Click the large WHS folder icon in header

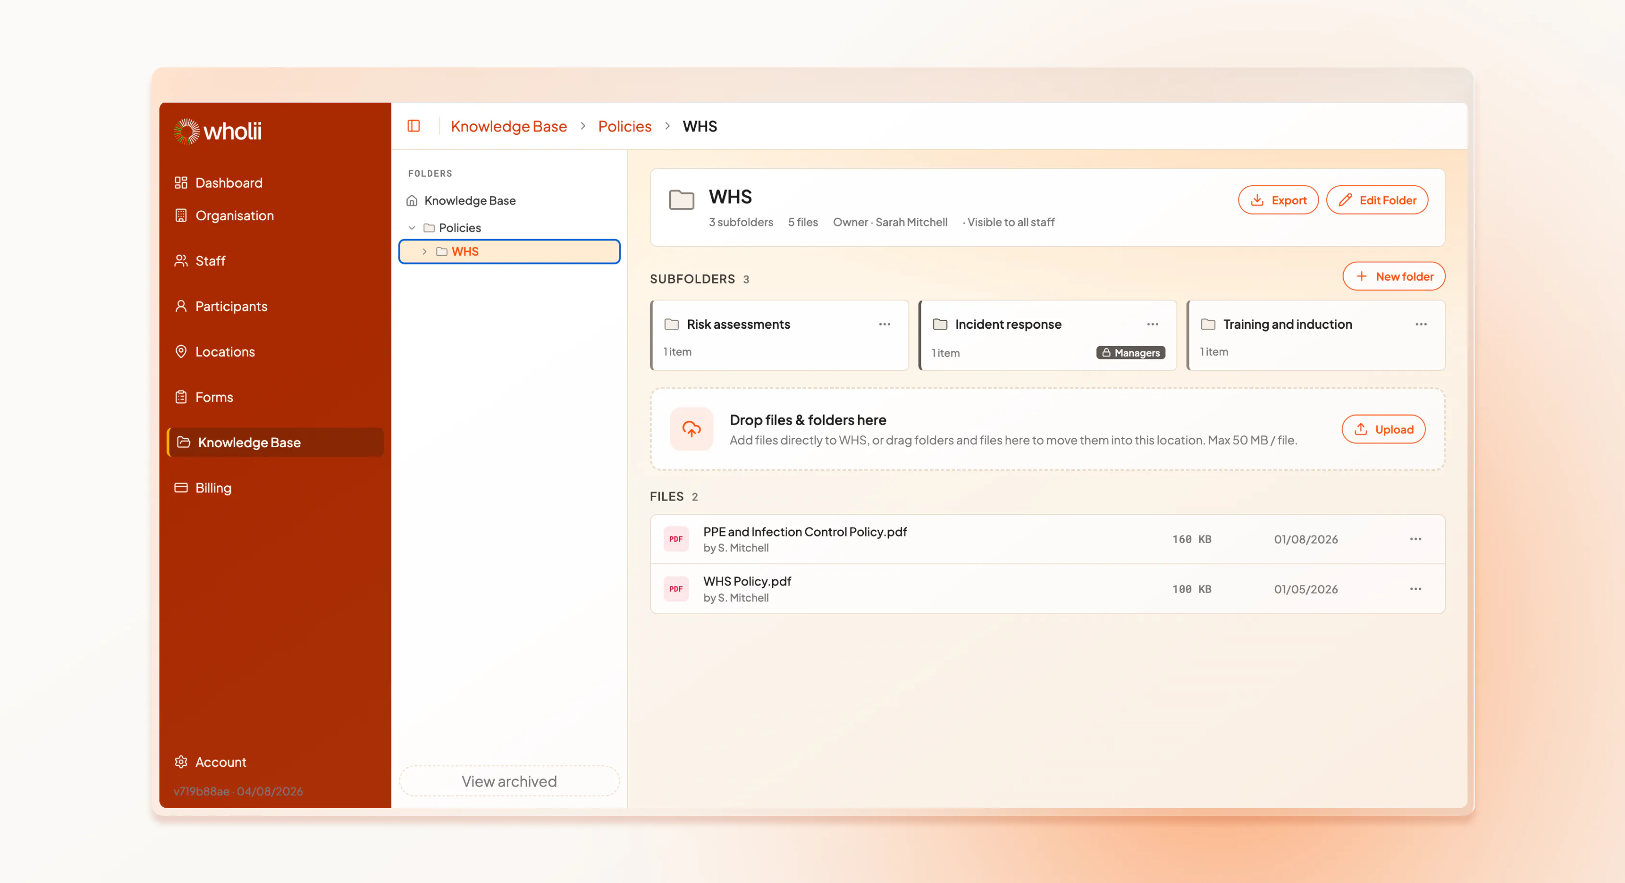[x=681, y=200]
